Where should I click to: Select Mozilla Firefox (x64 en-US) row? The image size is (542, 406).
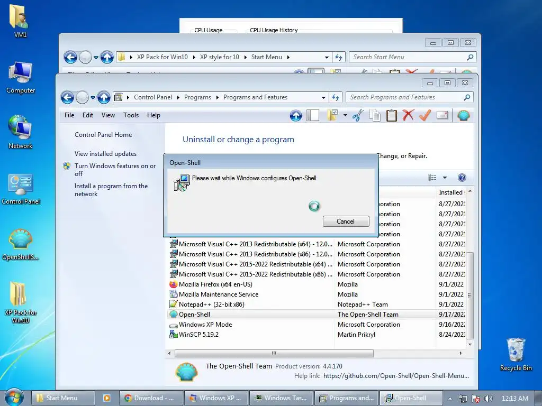pos(317,284)
